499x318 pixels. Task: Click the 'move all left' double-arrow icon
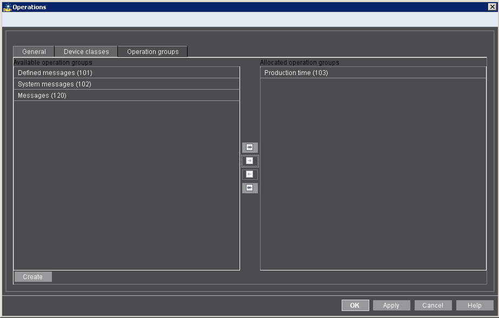[x=250, y=187]
